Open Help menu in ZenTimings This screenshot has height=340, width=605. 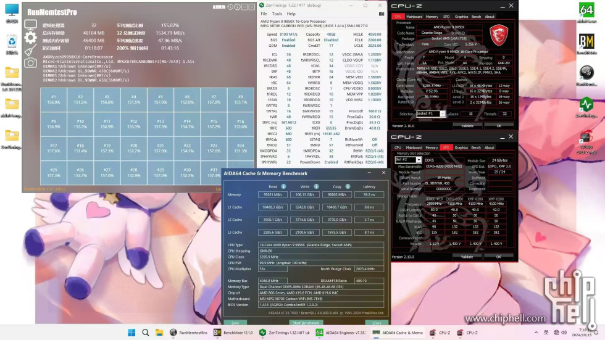(291, 14)
